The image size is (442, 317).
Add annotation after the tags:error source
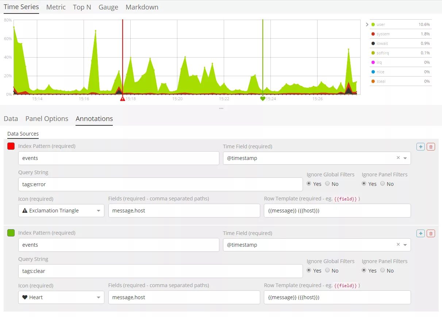[420, 147]
